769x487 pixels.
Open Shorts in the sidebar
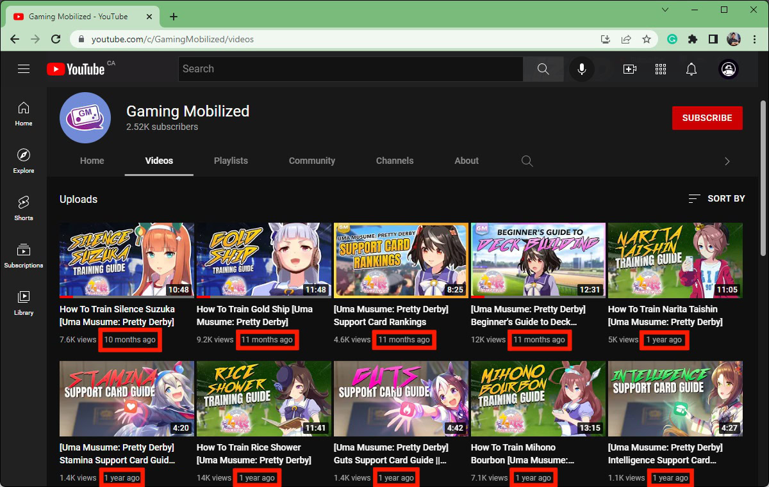tap(24, 209)
